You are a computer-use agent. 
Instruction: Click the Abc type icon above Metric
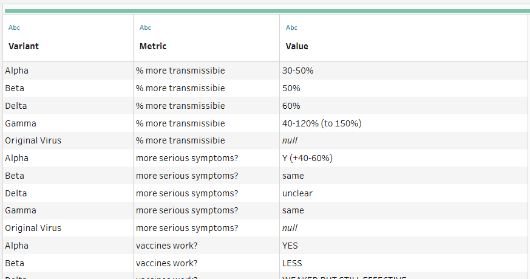click(x=145, y=27)
